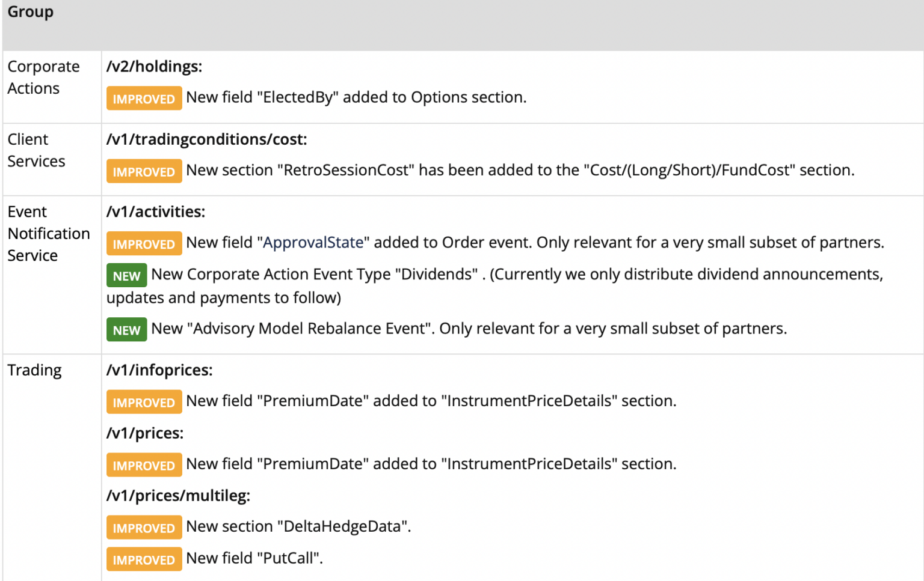The height and width of the screenshot is (581, 924).
Task: Open the ApprovalState link
Action: point(313,243)
